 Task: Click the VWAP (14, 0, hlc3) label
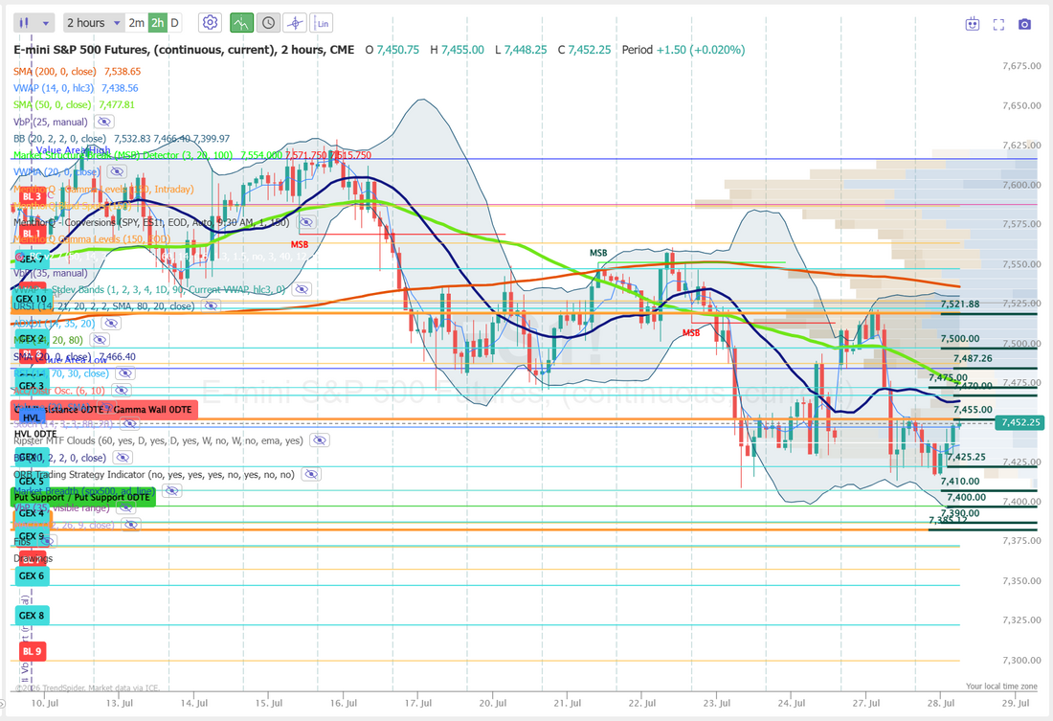54,88
